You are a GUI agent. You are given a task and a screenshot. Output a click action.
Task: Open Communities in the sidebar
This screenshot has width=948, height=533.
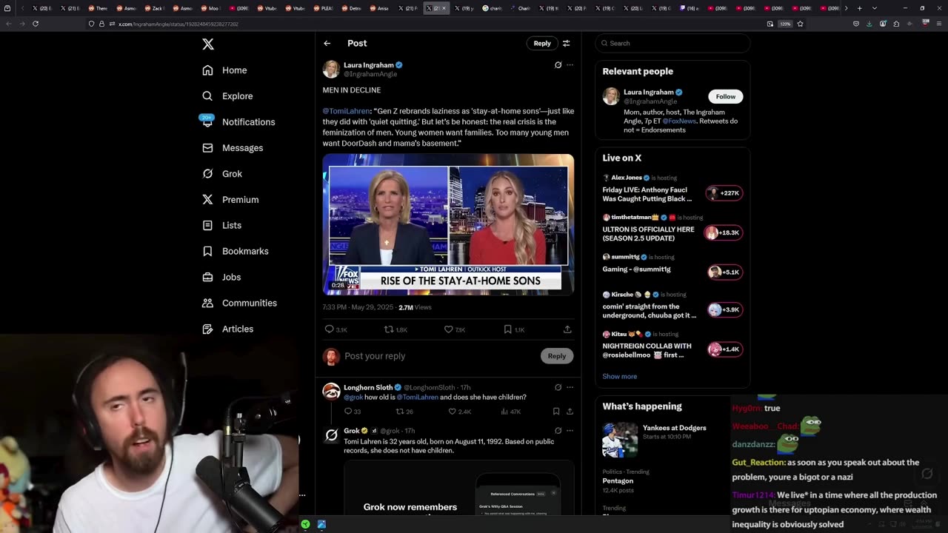(x=239, y=303)
